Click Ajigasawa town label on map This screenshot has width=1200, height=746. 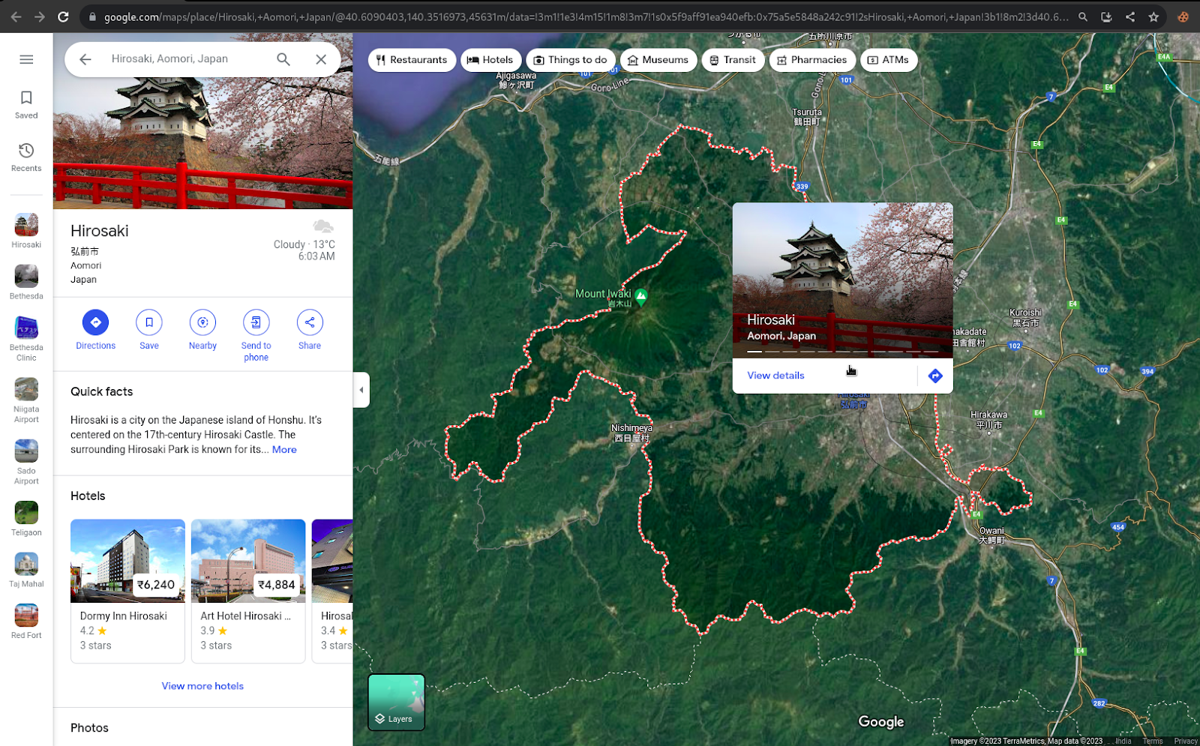[x=517, y=79]
